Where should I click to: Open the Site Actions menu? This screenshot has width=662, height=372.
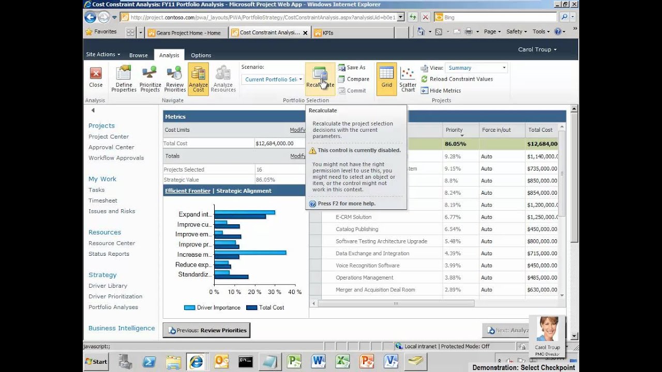point(103,54)
